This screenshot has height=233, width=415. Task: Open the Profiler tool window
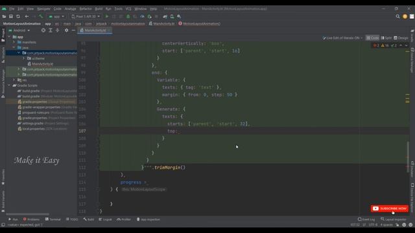(124, 219)
